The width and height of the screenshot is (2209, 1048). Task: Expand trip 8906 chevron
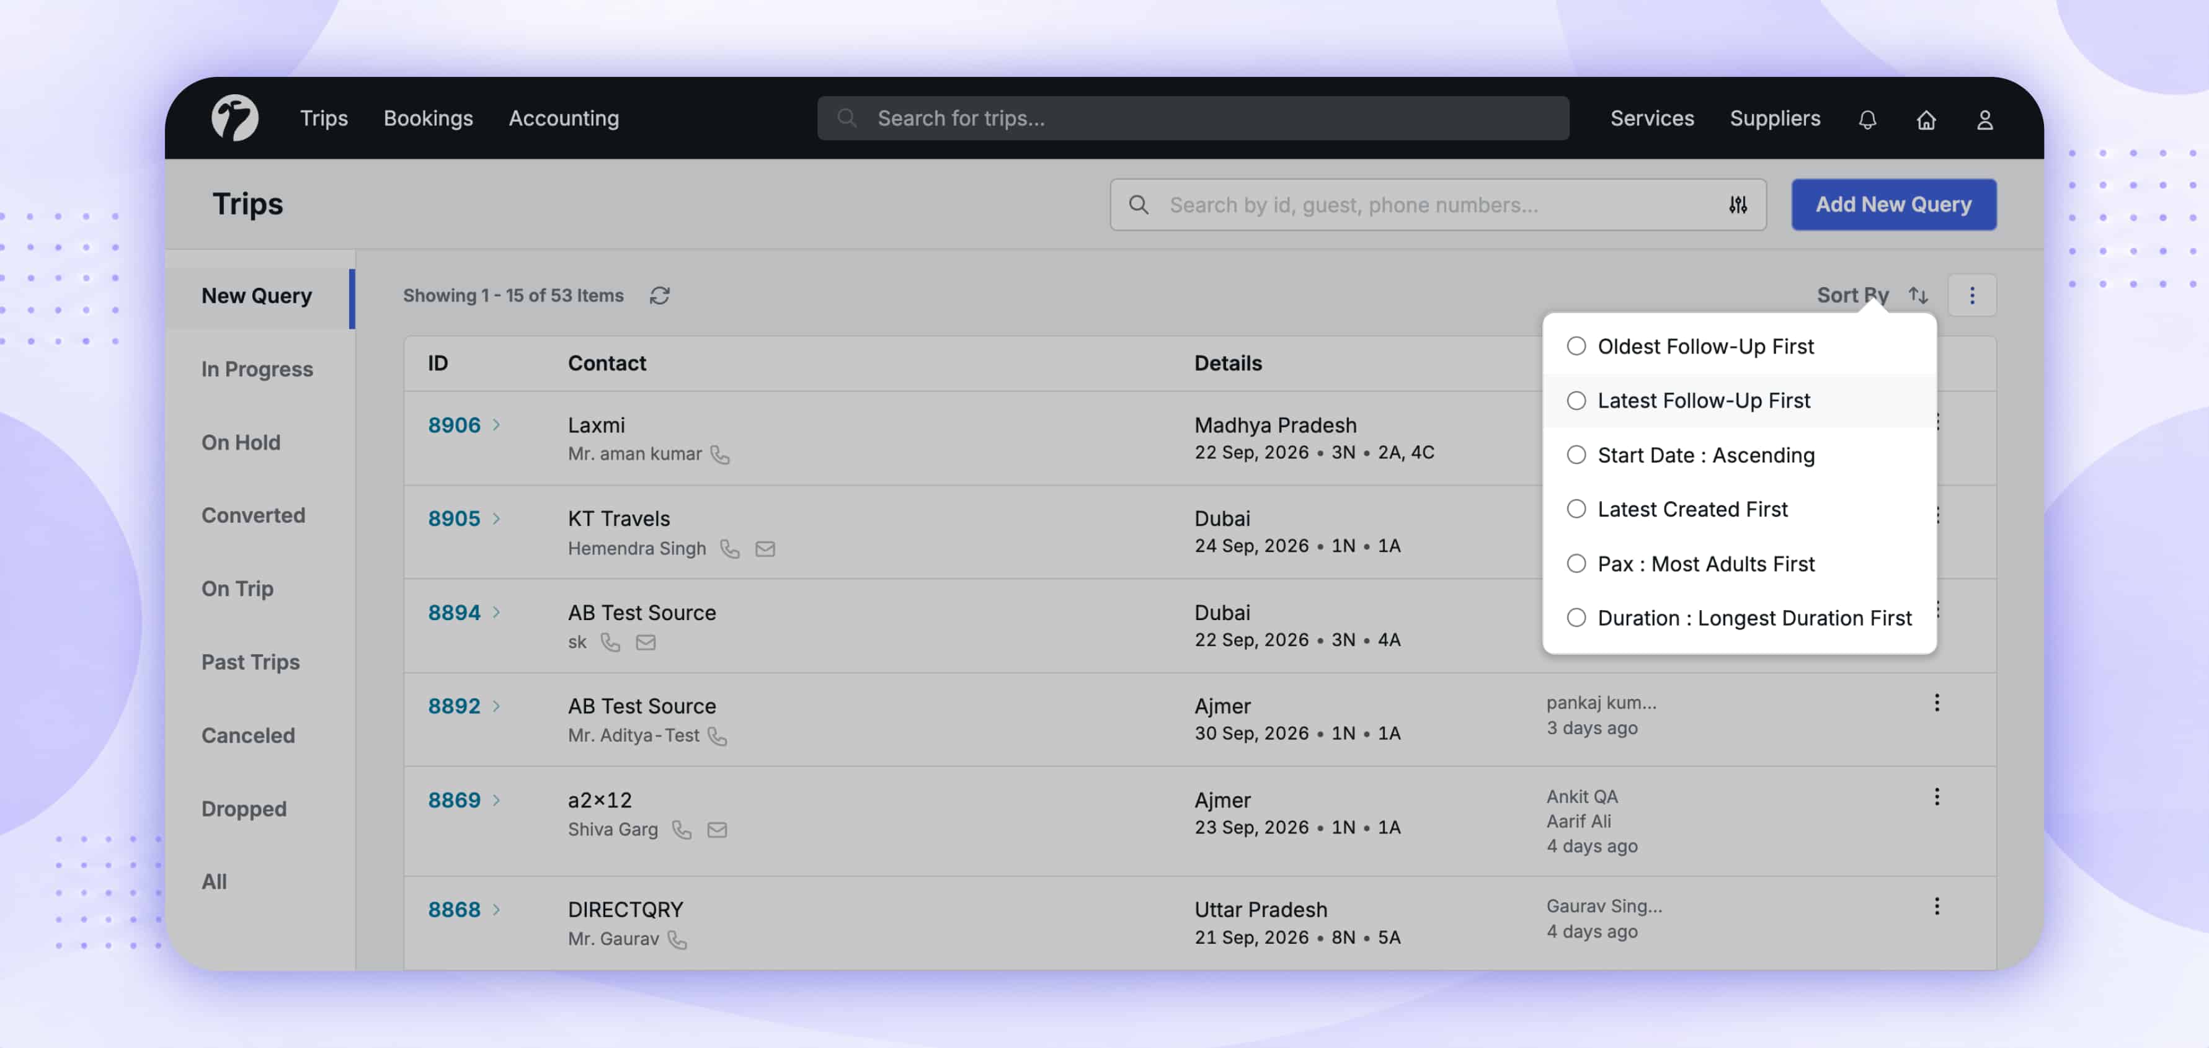[496, 425]
